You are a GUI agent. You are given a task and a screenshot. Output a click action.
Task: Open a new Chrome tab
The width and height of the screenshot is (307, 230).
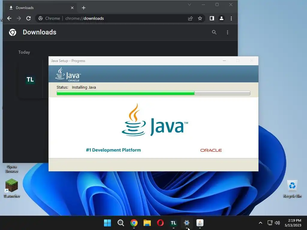click(84, 8)
